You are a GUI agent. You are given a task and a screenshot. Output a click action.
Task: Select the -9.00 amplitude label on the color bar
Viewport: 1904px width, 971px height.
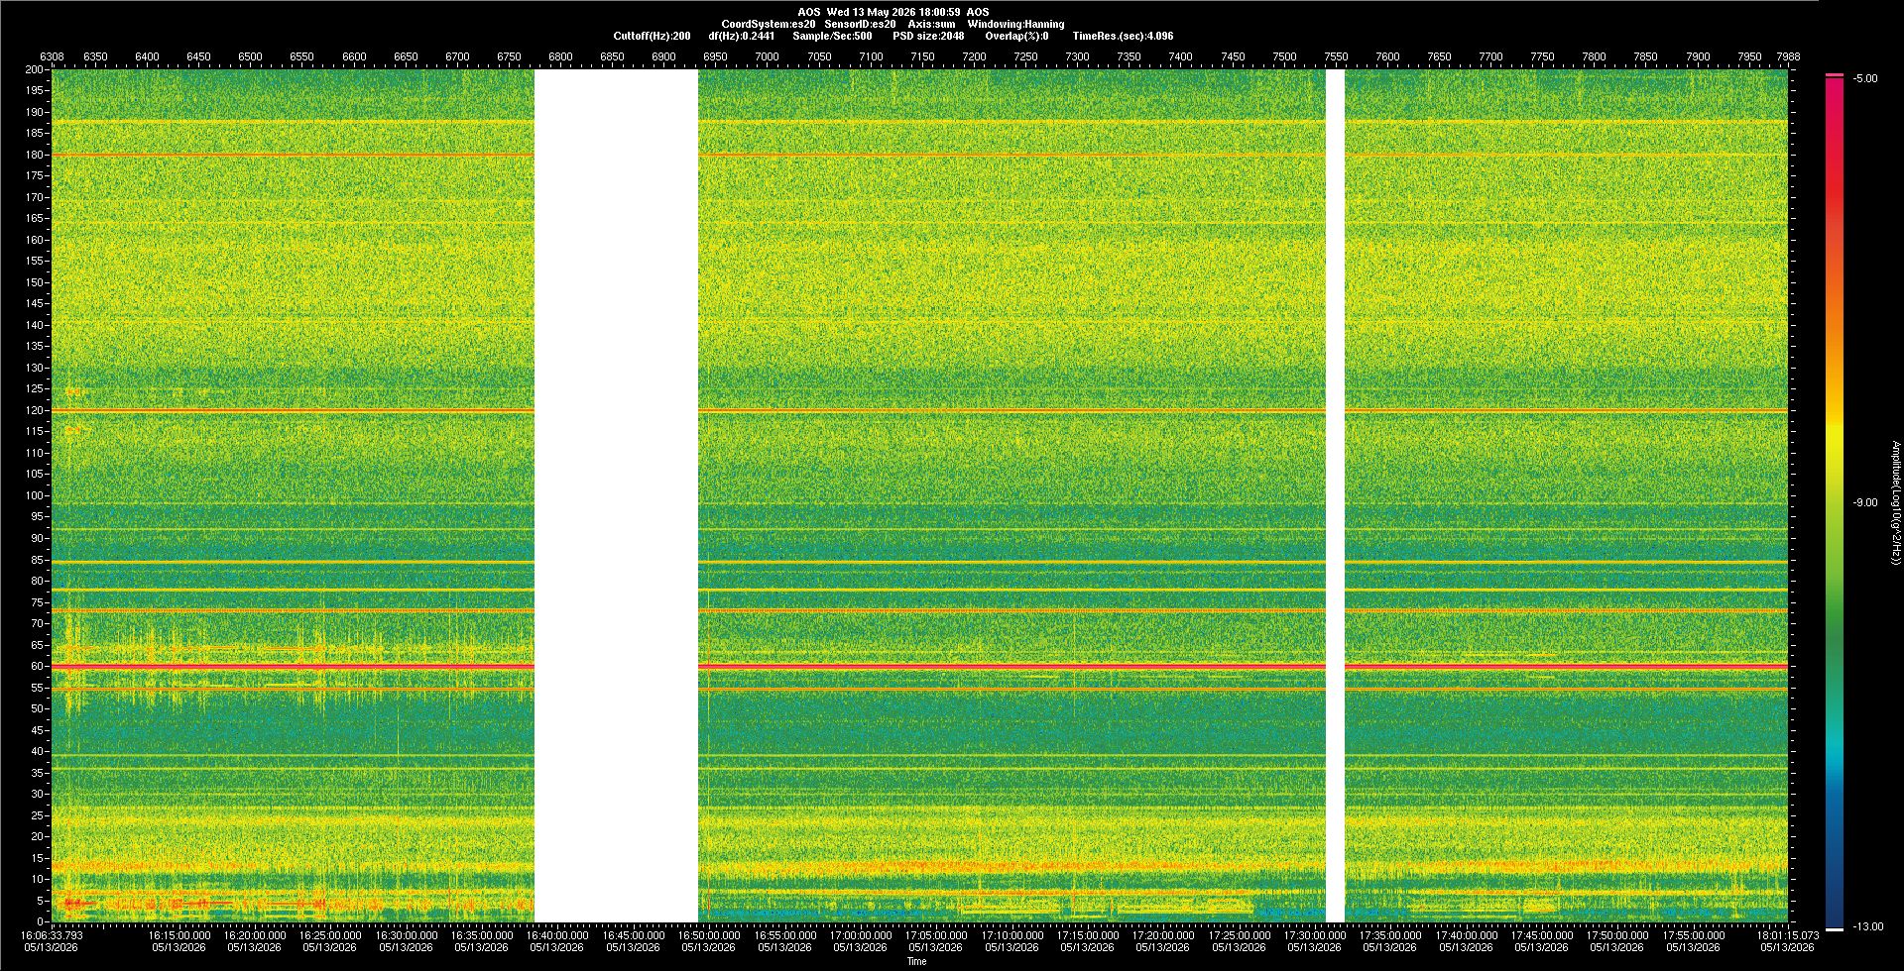point(1865,502)
